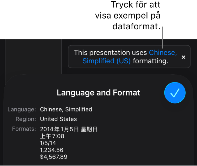
Task: Click the word formatting. in the banner
Action: pyautogui.click(x=151, y=61)
